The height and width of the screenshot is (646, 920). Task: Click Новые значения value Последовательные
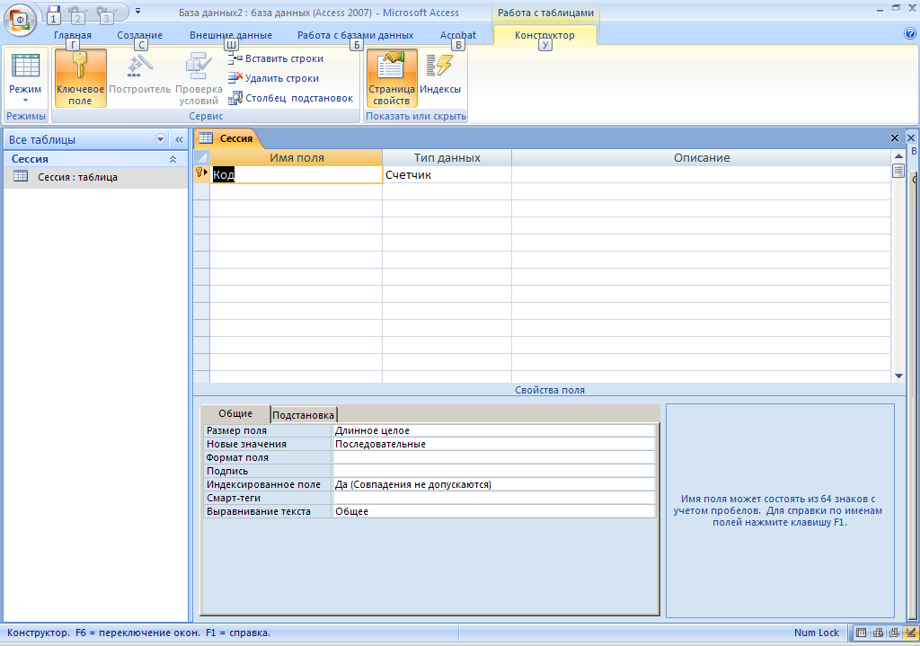click(x=494, y=444)
